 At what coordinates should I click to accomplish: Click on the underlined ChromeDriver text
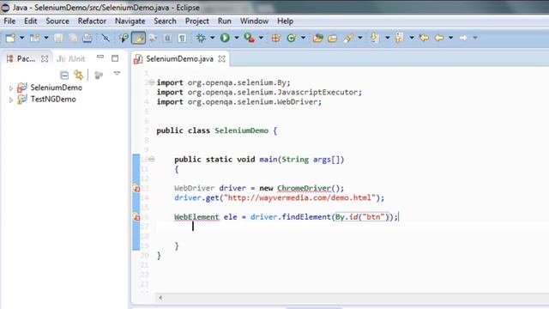coord(304,189)
